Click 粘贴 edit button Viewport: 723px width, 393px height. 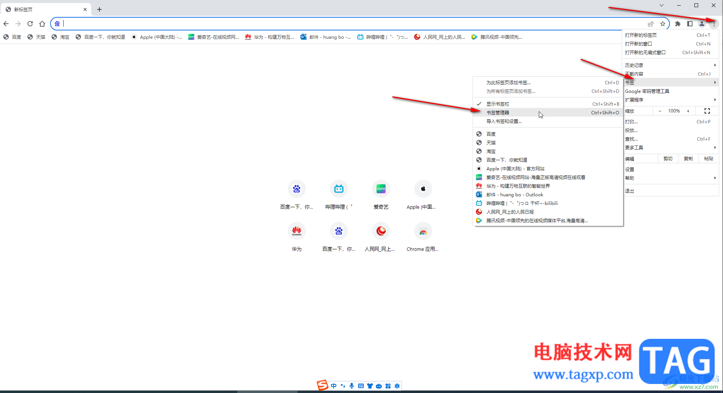point(708,159)
